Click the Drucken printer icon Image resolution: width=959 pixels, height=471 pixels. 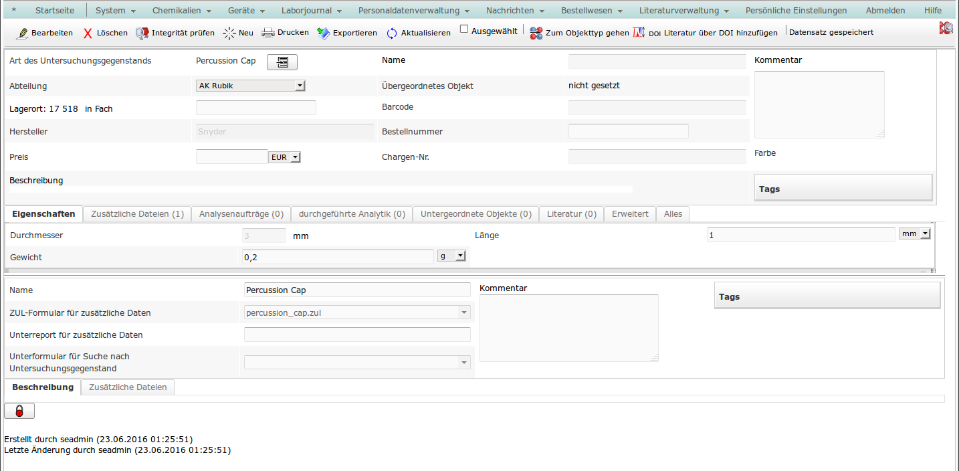(x=268, y=33)
